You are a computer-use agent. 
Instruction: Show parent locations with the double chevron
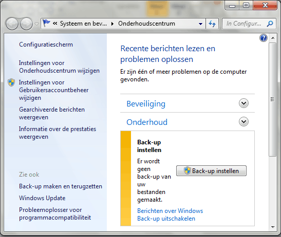pos(55,24)
